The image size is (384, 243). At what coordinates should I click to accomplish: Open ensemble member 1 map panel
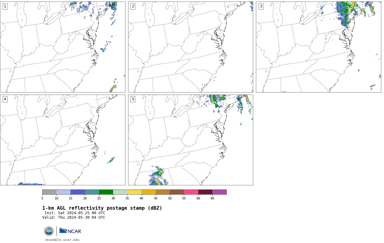(x=62, y=47)
